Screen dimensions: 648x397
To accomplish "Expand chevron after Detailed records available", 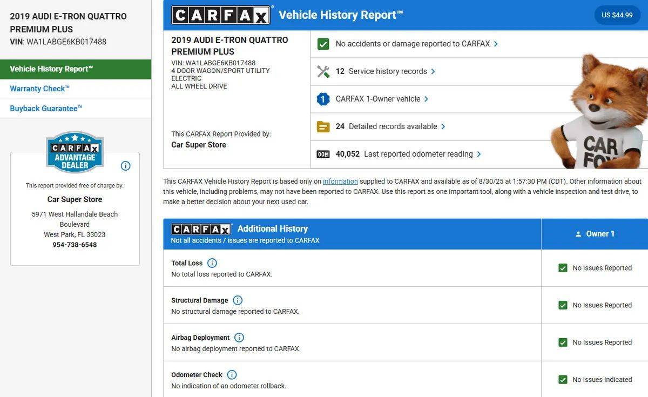I will [443, 126].
